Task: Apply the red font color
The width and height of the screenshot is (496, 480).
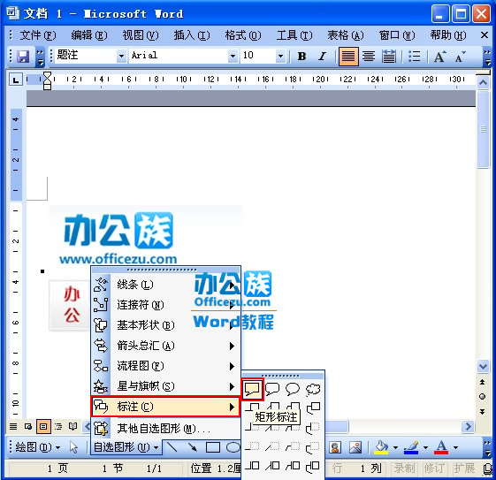Action: (441, 447)
